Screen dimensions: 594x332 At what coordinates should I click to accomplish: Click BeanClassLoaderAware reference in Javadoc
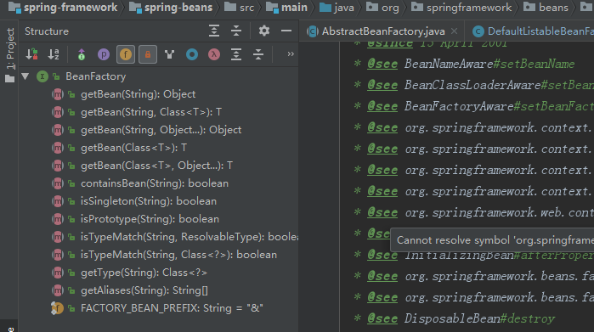pos(472,85)
